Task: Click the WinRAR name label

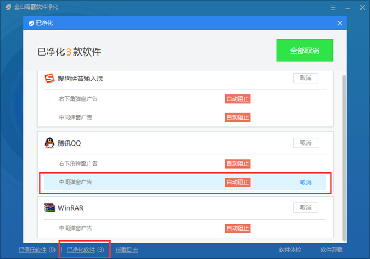Action: pyautogui.click(x=71, y=208)
